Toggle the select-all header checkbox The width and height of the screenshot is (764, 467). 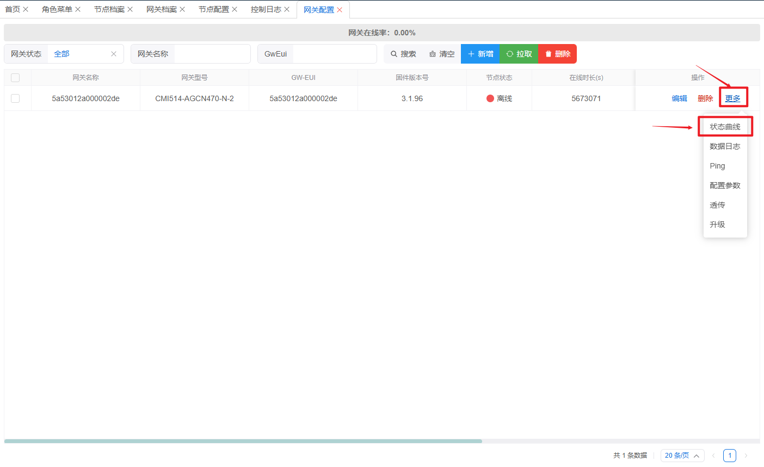tap(15, 78)
